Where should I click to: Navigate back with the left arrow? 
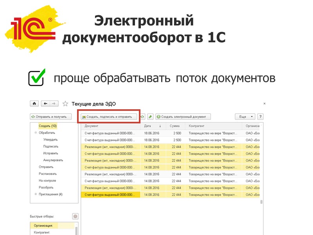coord(45,103)
